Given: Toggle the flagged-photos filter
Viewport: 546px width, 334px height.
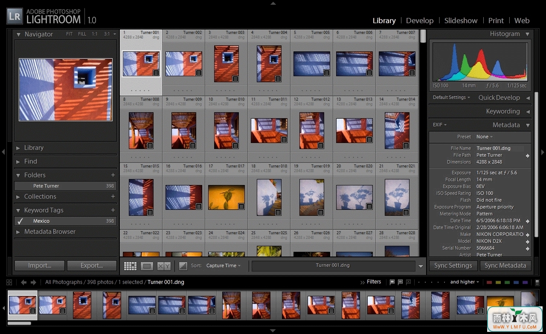Looking at the screenshot, I should tap(392, 282).
